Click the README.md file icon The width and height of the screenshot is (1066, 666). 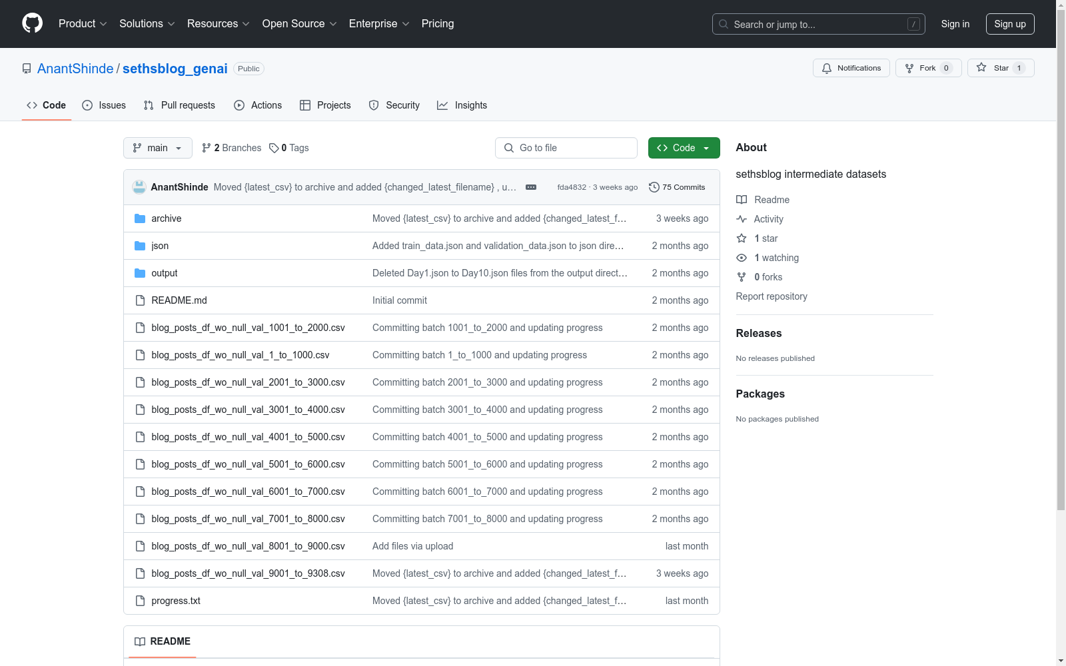point(140,300)
